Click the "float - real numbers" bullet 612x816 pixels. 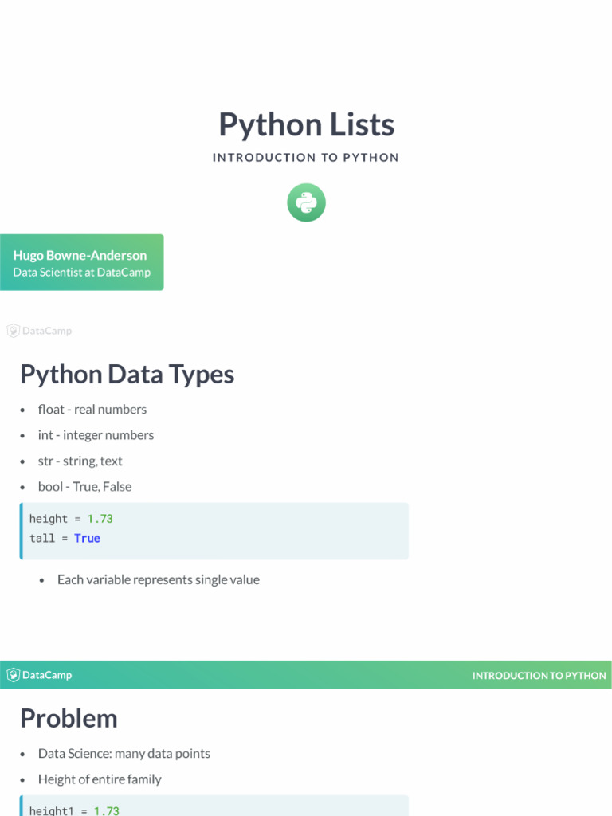(x=92, y=409)
